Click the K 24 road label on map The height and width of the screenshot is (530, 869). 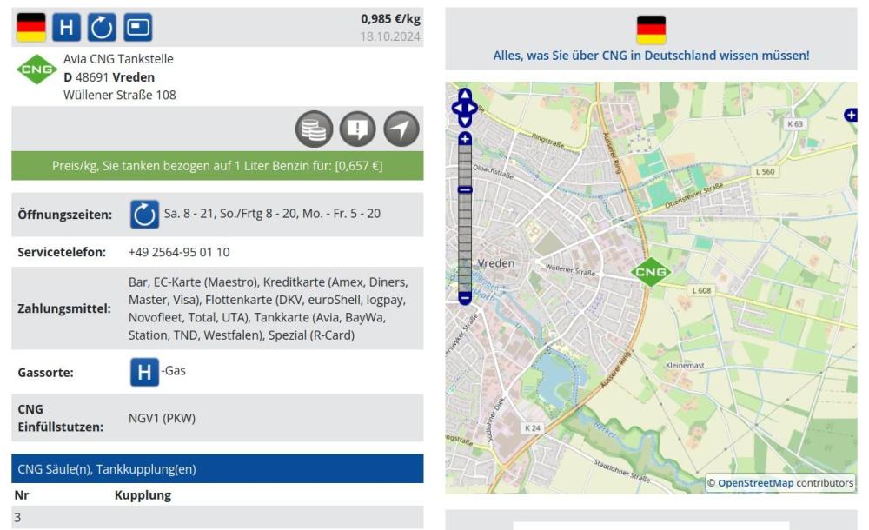coord(533,428)
